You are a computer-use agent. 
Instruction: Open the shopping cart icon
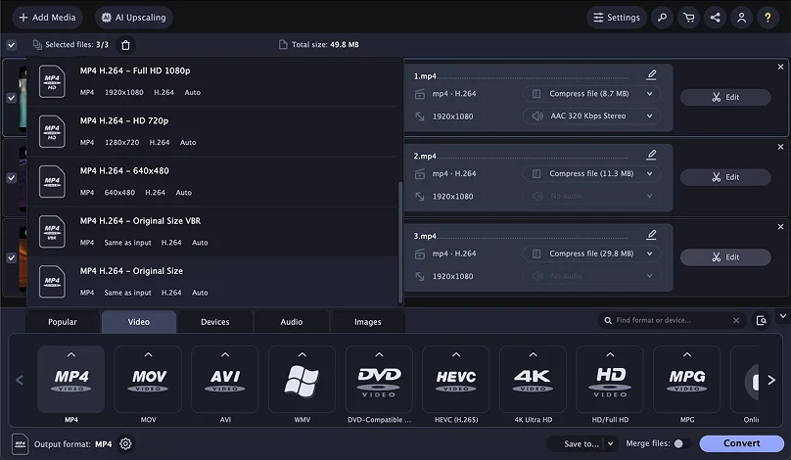coord(689,18)
